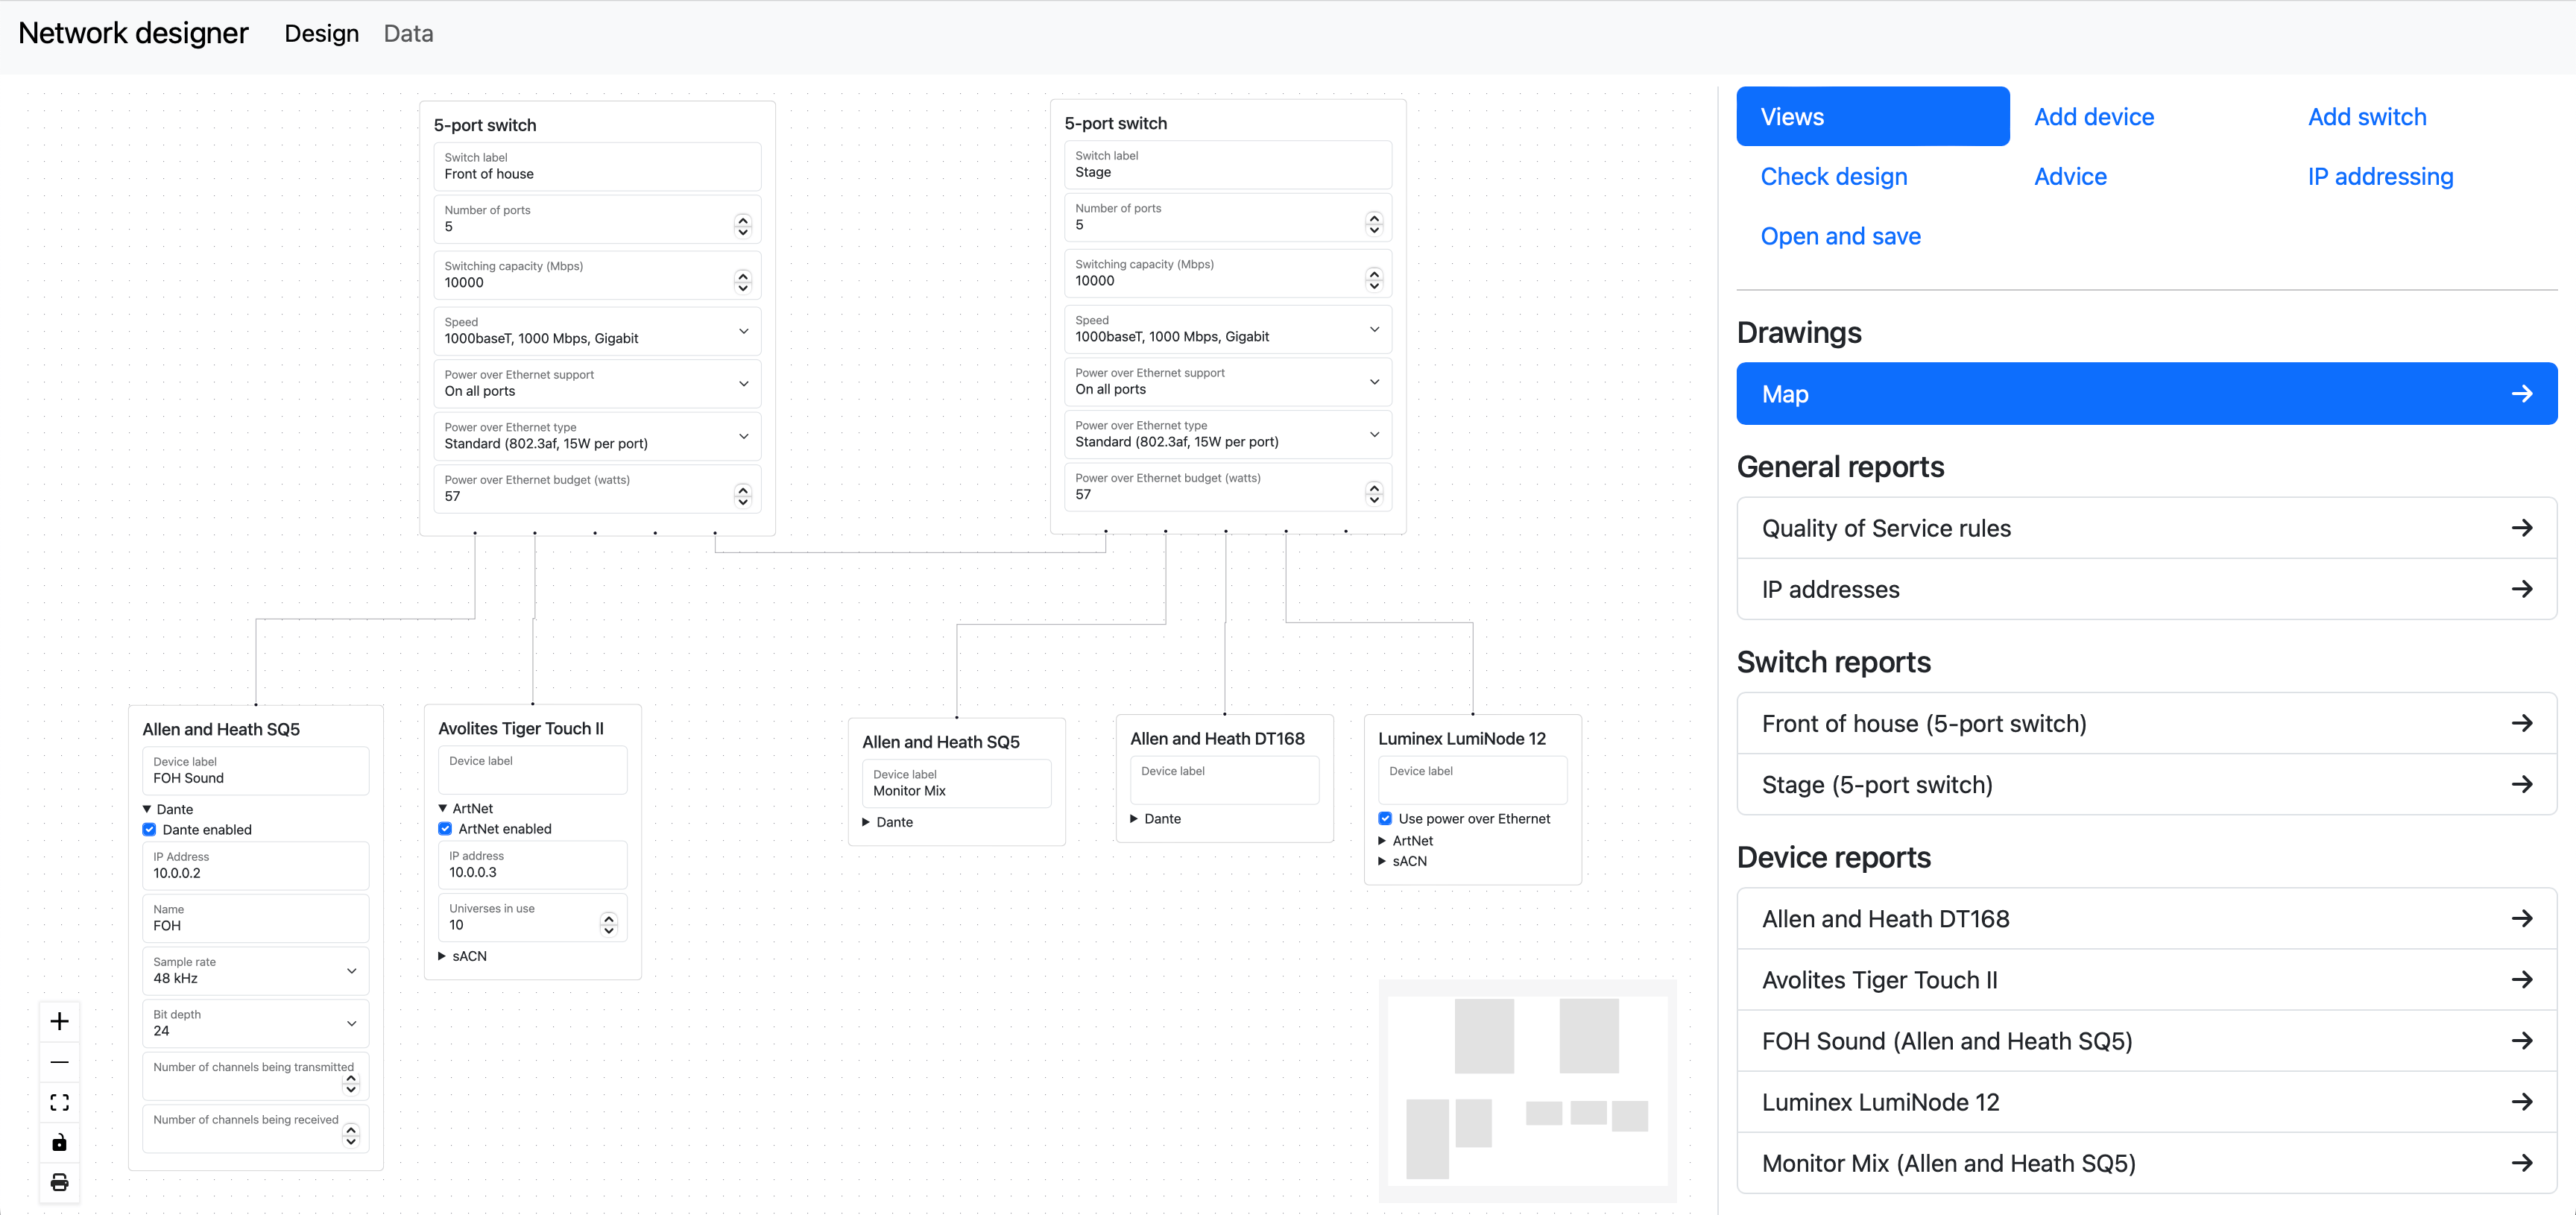
Task: Click the minimap overview thumbnail
Action: 1527,1091
